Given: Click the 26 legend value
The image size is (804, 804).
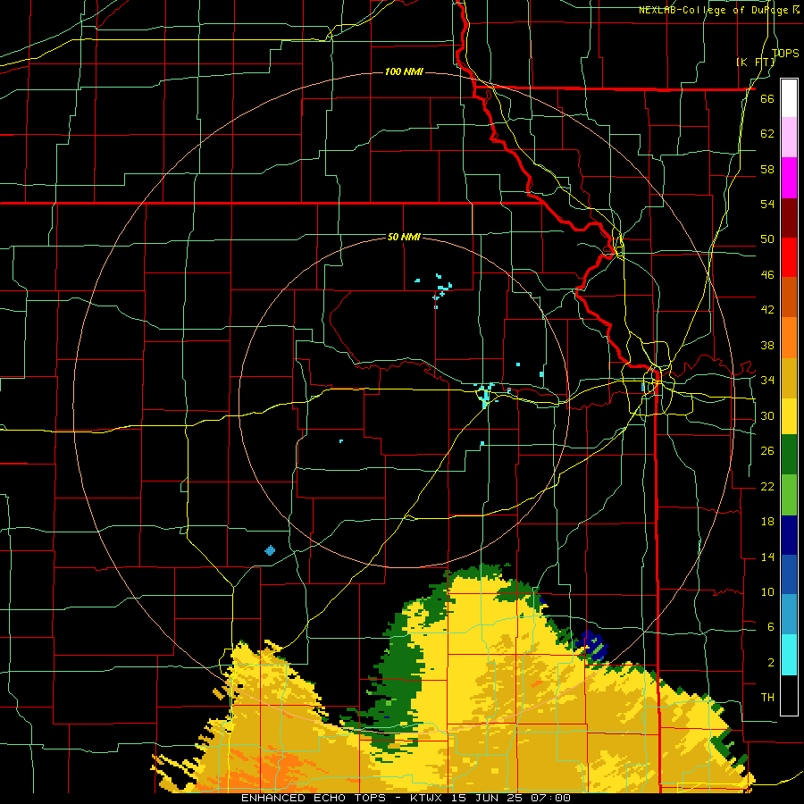Looking at the screenshot, I should point(767,451).
